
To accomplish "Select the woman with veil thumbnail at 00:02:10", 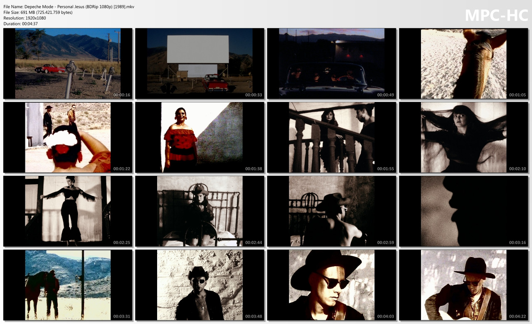I will (463, 137).
